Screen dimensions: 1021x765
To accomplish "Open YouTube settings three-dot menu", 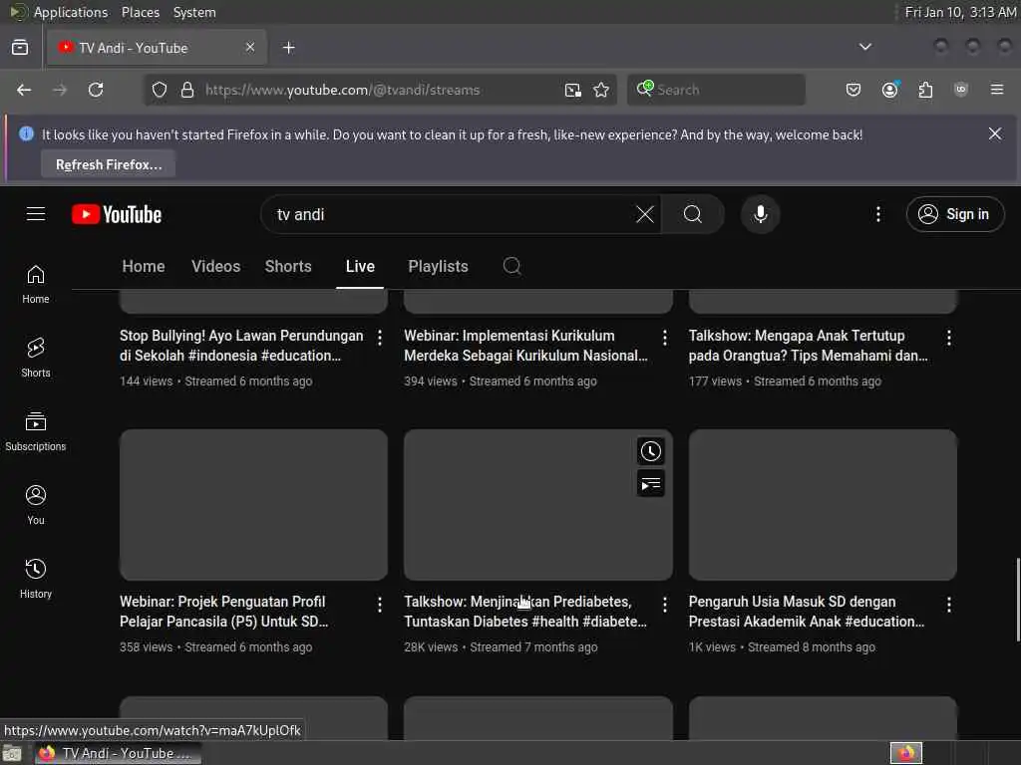I will 877,214.
